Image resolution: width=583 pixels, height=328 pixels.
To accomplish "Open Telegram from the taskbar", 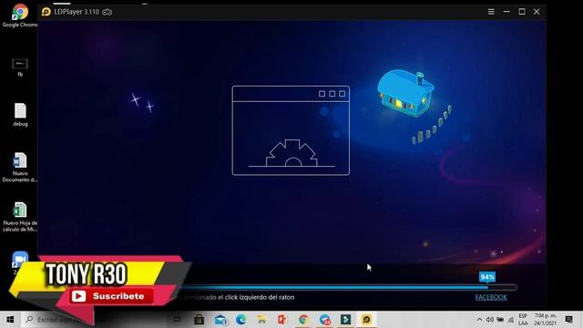I will [x=324, y=320].
